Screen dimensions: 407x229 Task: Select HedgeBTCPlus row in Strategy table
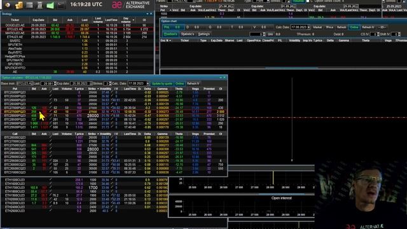point(77,57)
